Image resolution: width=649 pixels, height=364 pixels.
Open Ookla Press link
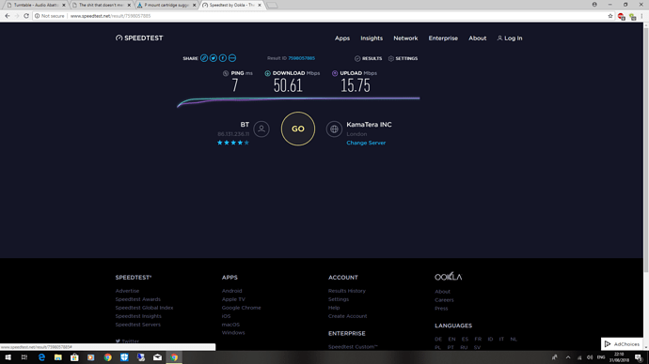tap(441, 309)
